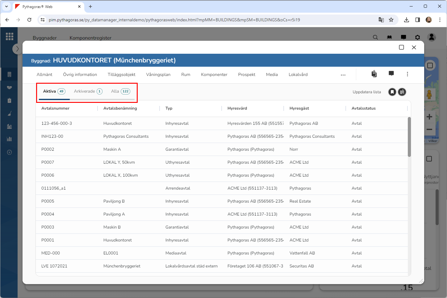Image resolution: width=447 pixels, height=298 pixels.
Task: Expand more tabs with the ellipsis button
Action: 343,75
